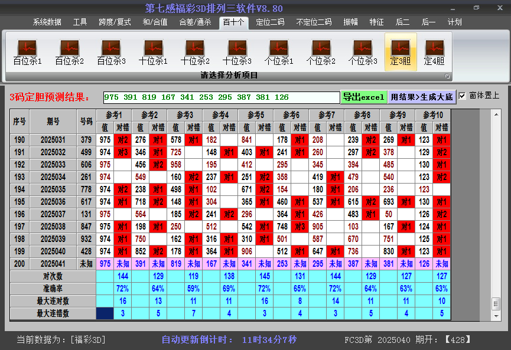The height and width of the screenshot is (350, 511).
Task: Click the 用结果>生成大底 button
Action: 422,97
